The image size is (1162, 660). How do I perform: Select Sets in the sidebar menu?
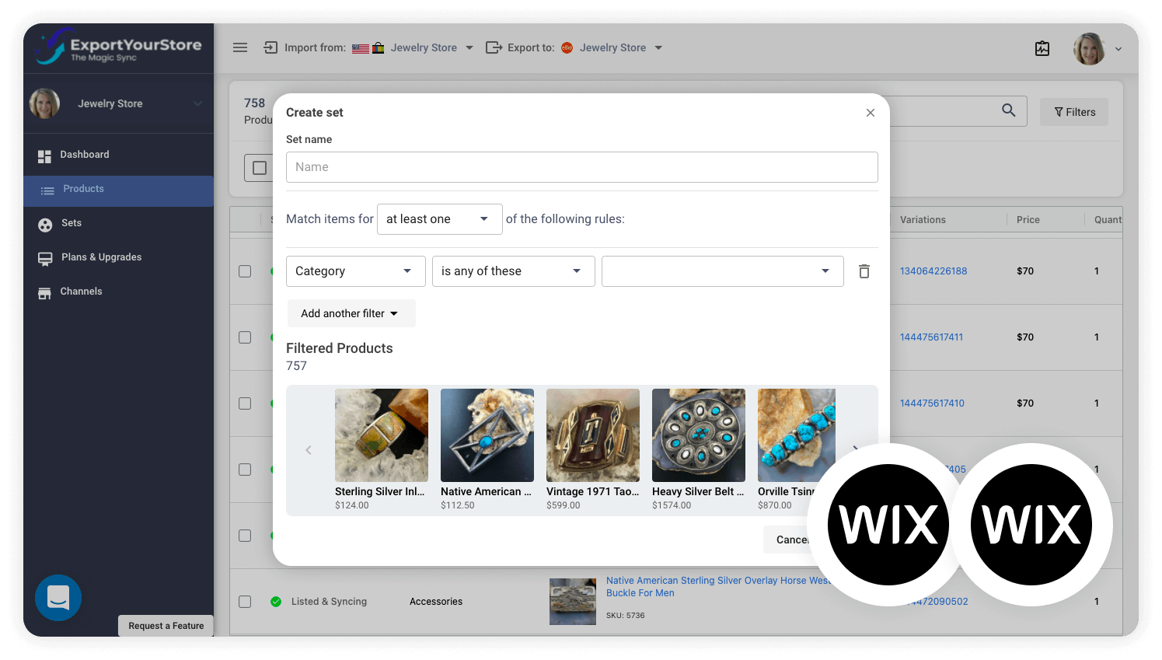pyautogui.click(x=70, y=223)
